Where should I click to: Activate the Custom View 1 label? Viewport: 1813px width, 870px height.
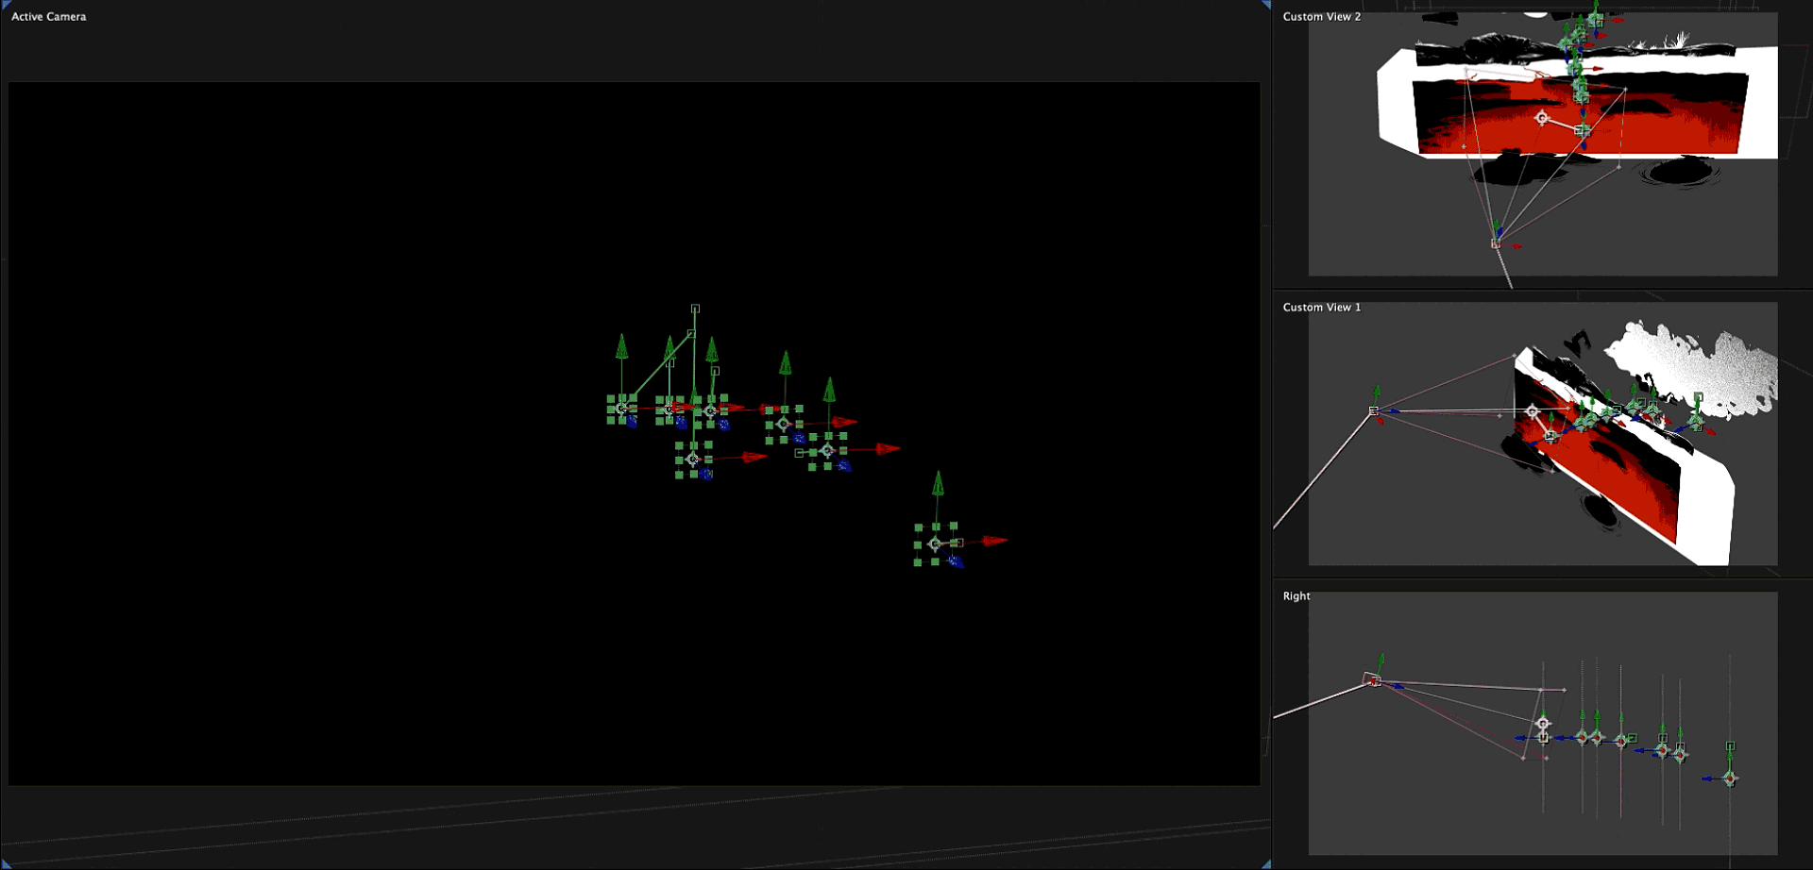coord(1321,307)
